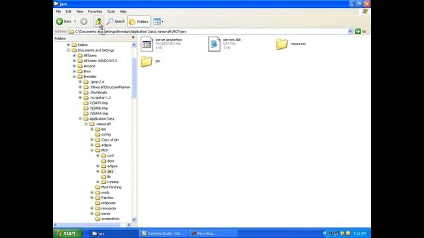This screenshot has width=424, height=238.
Task: Switch to Camtasia Studio taskbar button
Action: [x=164, y=233]
